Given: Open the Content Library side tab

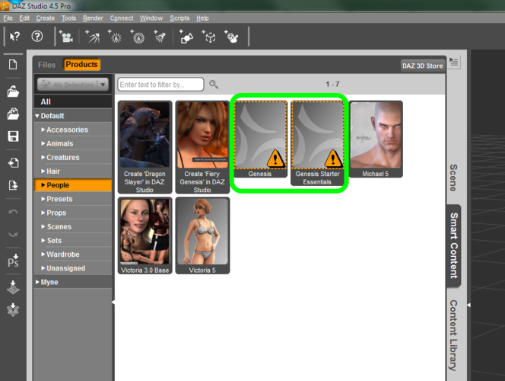Looking at the screenshot, I should pyautogui.click(x=453, y=335).
